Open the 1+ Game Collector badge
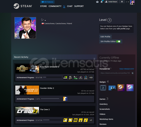 coord(112,88)
